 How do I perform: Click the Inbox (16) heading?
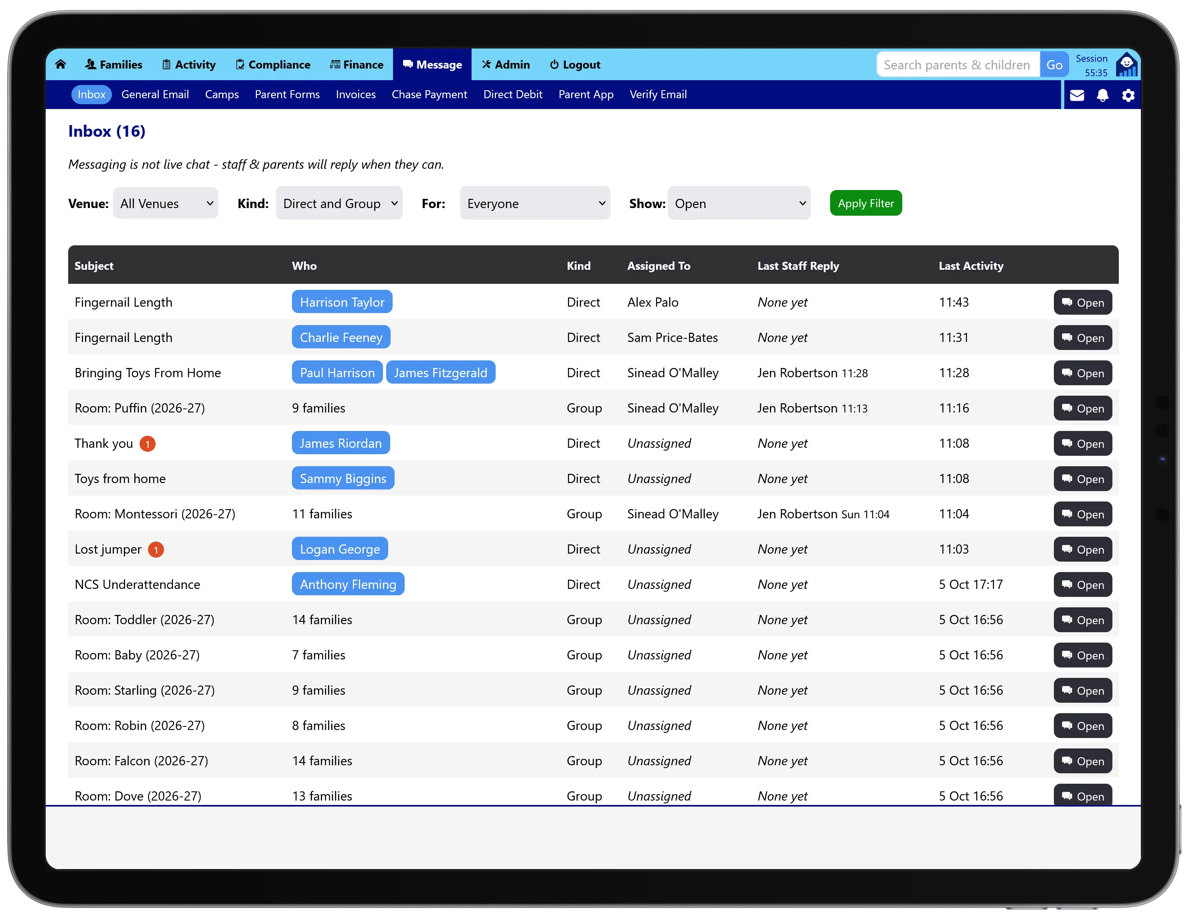click(107, 131)
